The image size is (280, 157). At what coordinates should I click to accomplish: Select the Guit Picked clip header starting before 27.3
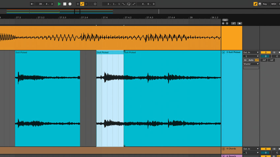(x=47, y=52)
